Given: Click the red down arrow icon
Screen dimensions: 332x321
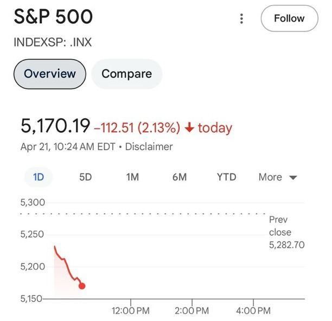Looking at the screenshot, I should [189, 128].
